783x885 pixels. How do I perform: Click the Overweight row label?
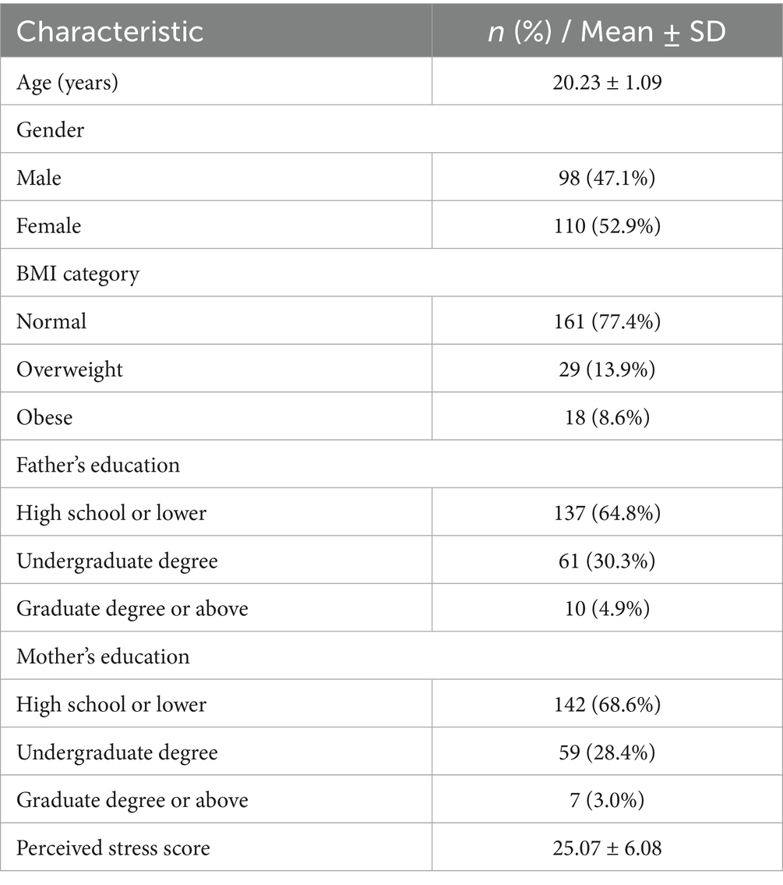click(x=70, y=369)
